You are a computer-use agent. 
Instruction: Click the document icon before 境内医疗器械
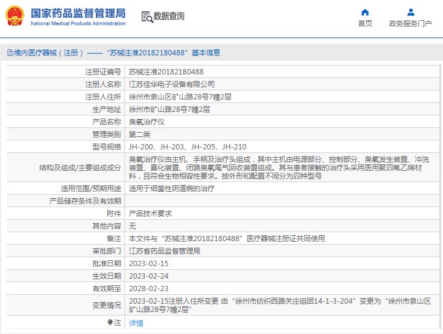(10, 53)
